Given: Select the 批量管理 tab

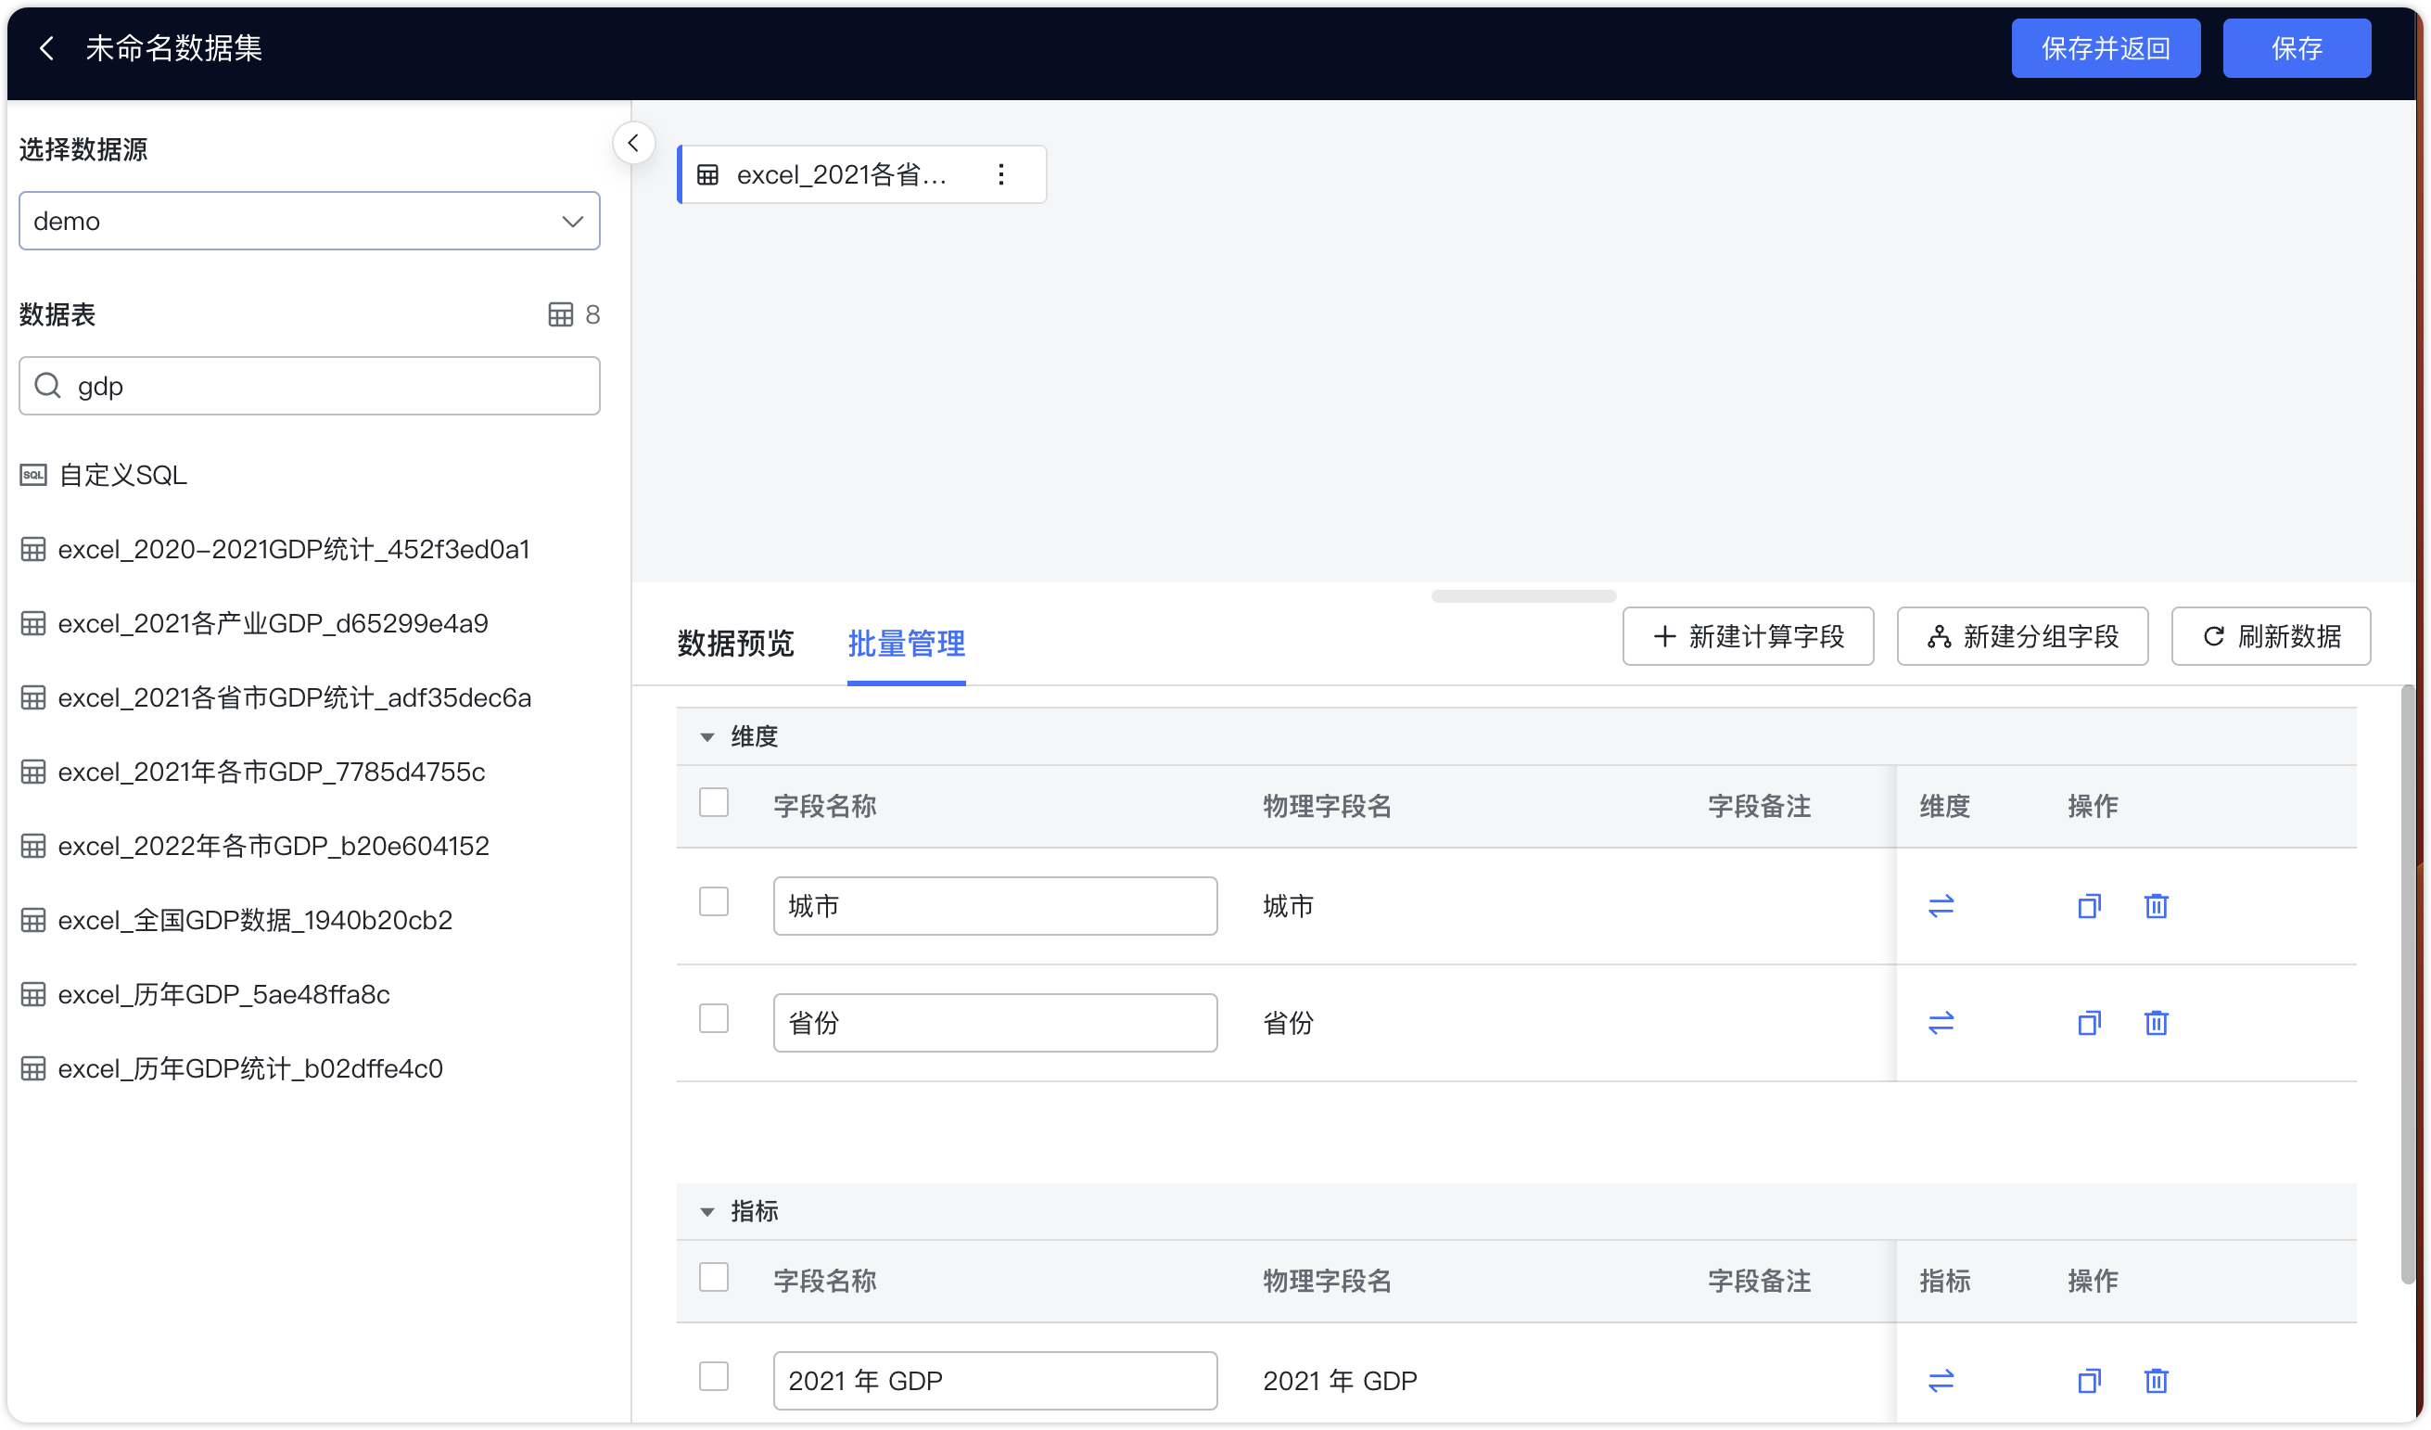Looking at the screenshot, I should pos(906,644).
